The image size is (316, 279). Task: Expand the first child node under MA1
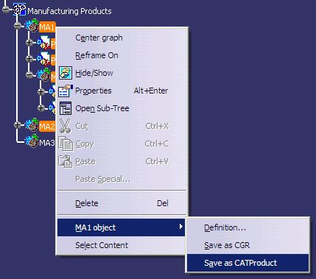point(29,43)
